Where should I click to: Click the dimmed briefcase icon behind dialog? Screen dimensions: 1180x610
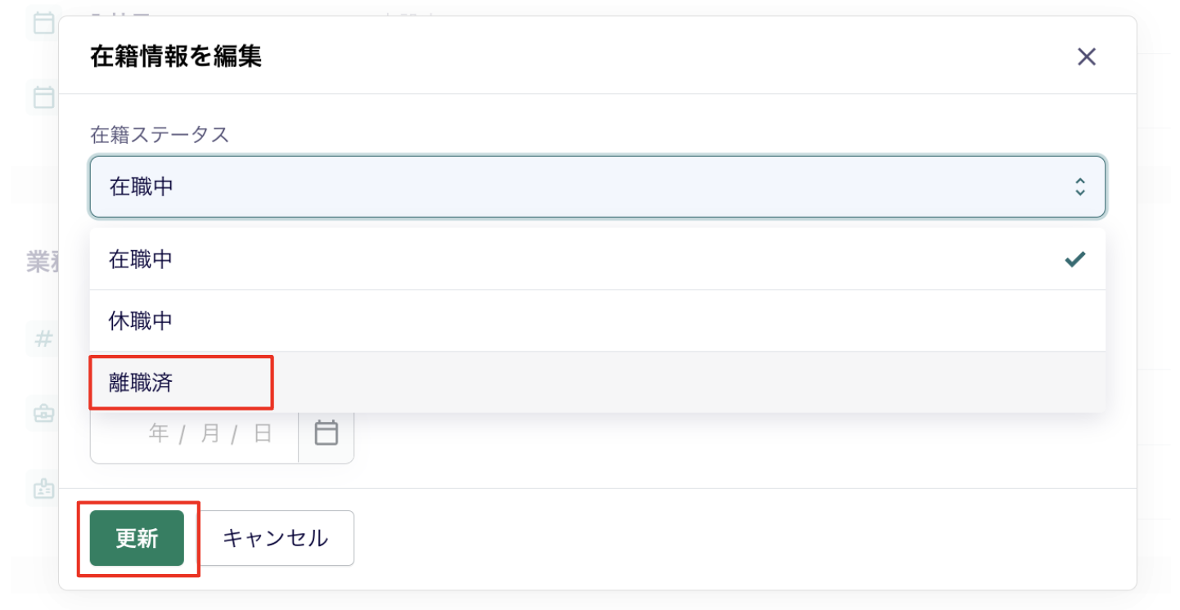pos(43,414)
